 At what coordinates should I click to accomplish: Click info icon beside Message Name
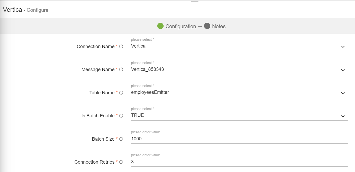coord(121,70)
